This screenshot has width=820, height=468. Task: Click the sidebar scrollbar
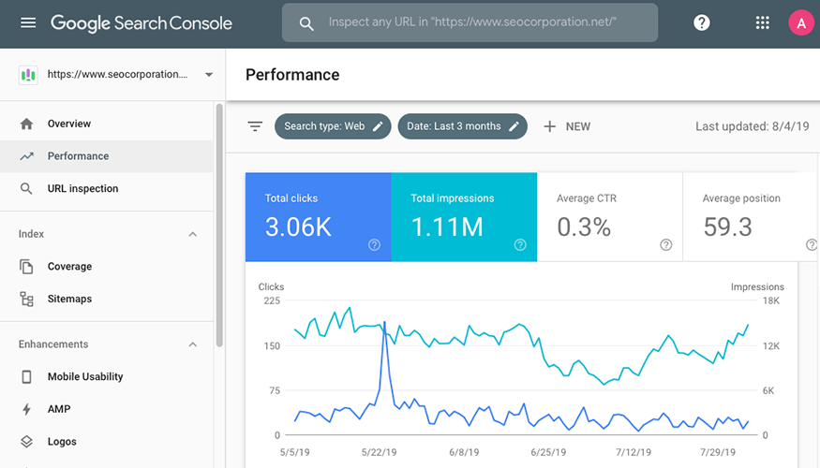coord(219,225)
